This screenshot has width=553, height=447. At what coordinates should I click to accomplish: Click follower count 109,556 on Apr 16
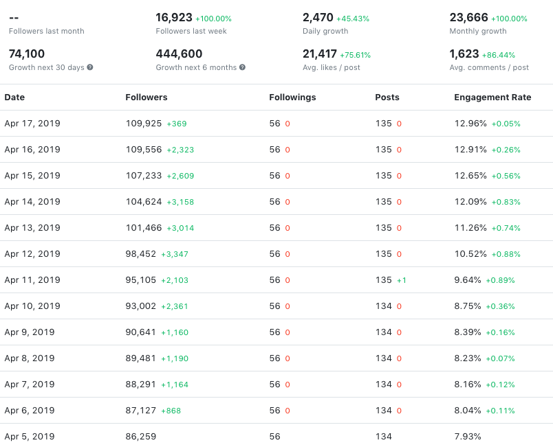(144, 150)
